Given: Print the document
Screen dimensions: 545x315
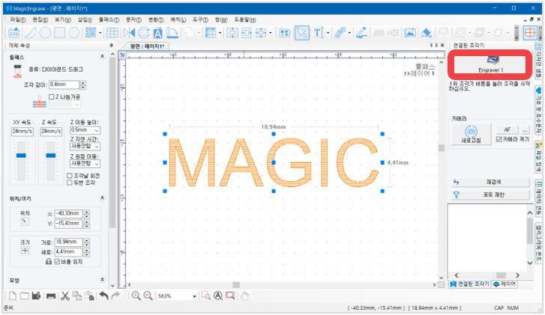Looking at the screenshot, I should point(51,296).
